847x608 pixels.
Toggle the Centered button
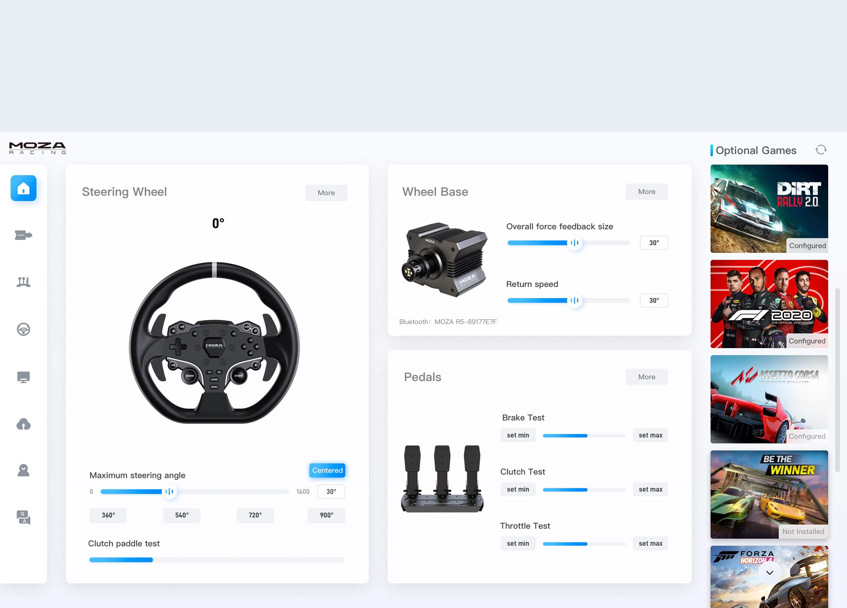point(327,471)
